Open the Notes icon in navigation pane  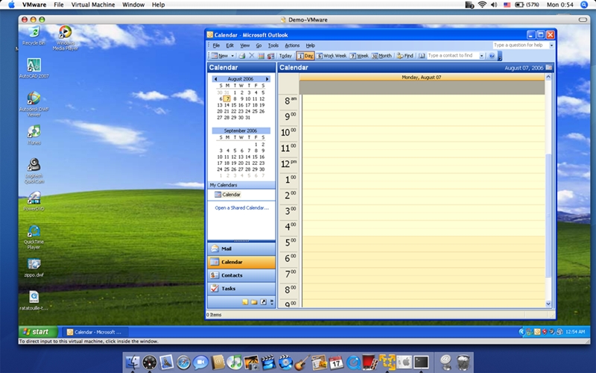tap(245, 302)
